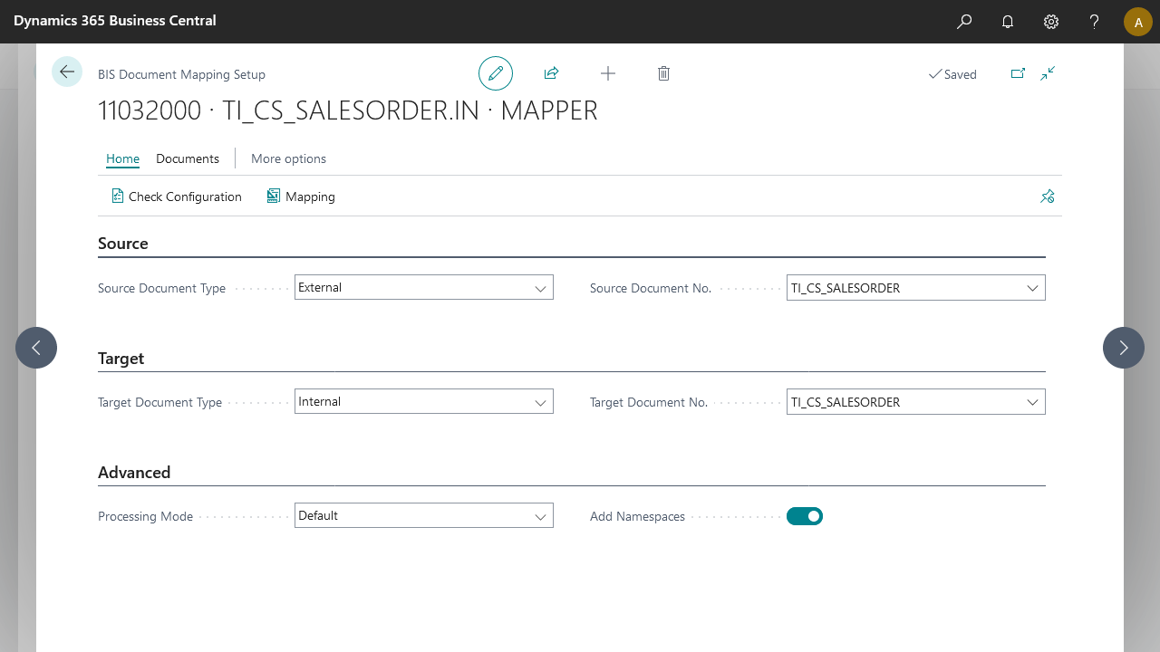Open page in new window icon
Image resolution: width=1160 pixels, height=652 pixels.
(x=1018, y=73)
